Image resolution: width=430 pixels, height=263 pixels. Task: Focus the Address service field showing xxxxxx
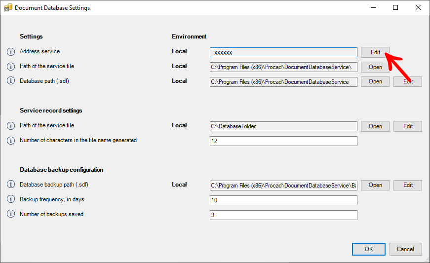[x=283, y=52]
